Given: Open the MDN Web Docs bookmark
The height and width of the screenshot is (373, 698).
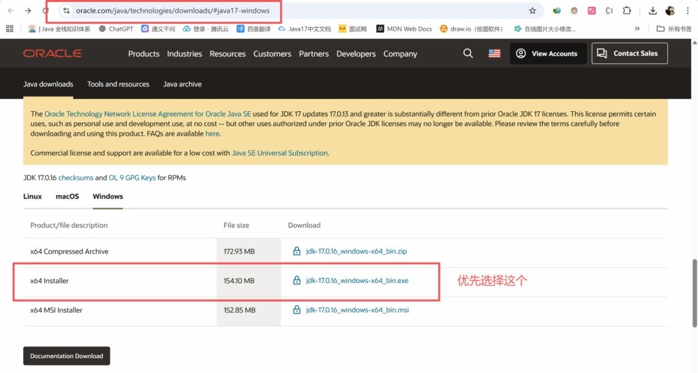Looking at the screenshot, I should click(x=404, y=29).
